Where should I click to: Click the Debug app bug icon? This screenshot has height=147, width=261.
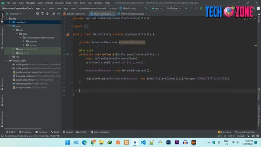201,8
